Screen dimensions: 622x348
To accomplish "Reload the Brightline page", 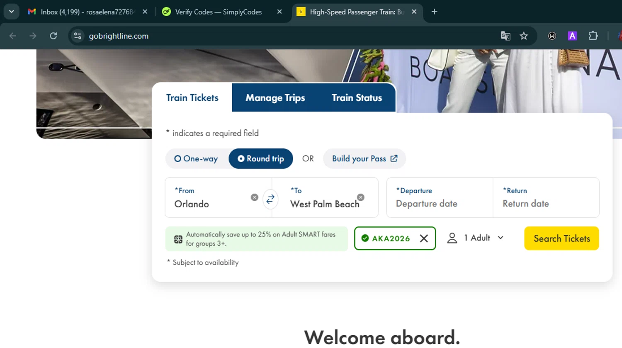I will tap(53, 36).
